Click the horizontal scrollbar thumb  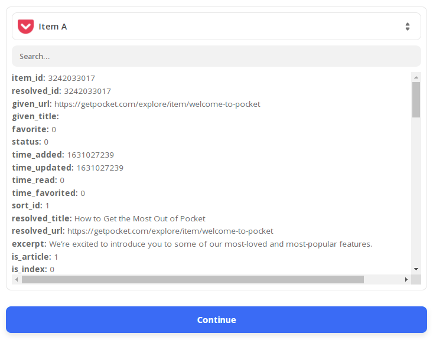(x=193, y=280)
